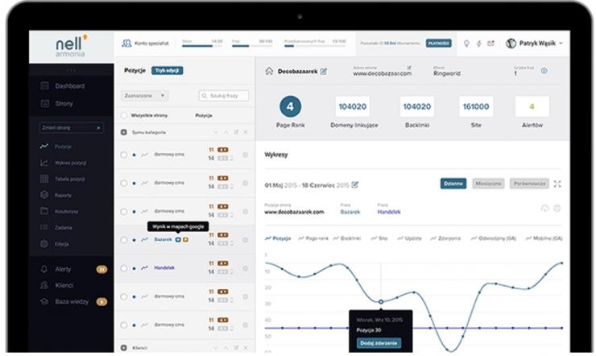This screenshot has width=596, height=356.
Task: Check the Wszystkie strony checkbox
Action: pyautogui.click(x=124, y=115)
